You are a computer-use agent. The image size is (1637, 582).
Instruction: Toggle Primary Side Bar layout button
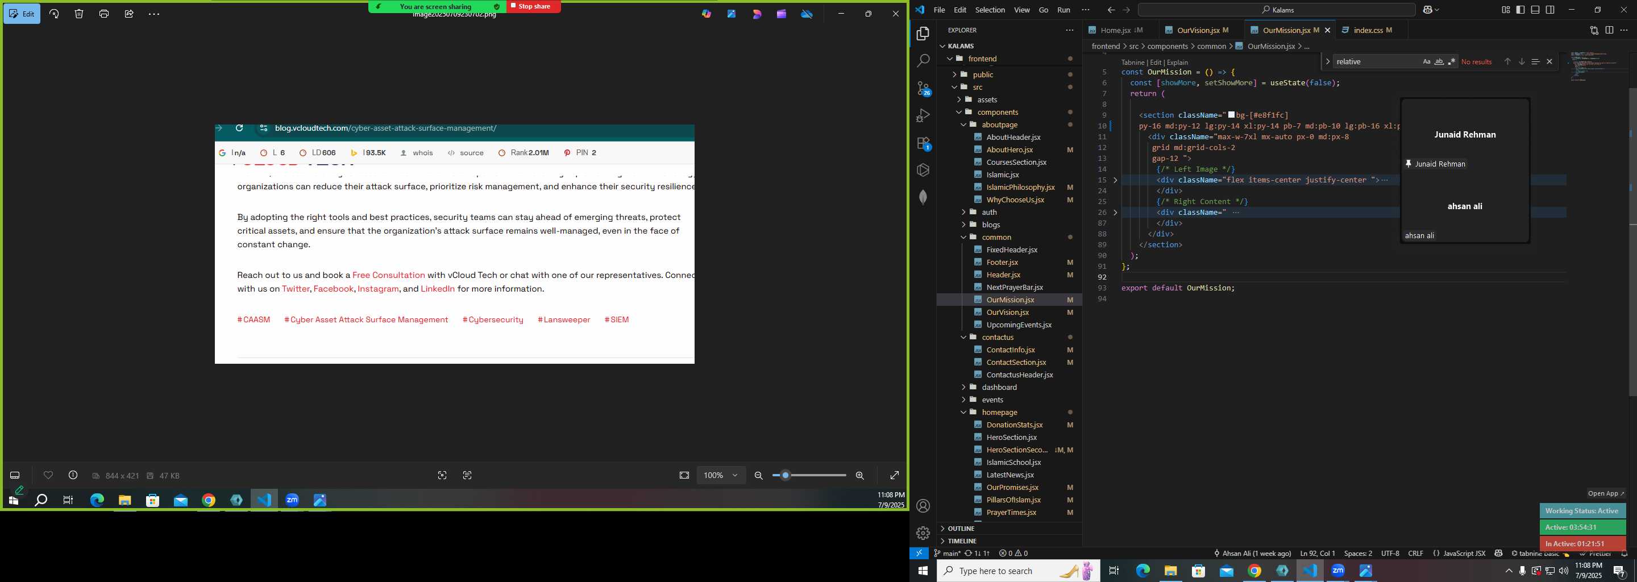tap(1520, 10)
